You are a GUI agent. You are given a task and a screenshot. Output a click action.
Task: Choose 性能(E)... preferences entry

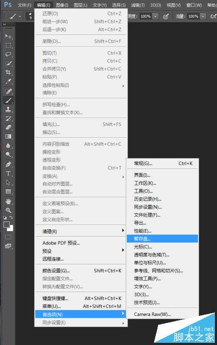[162, 231]
